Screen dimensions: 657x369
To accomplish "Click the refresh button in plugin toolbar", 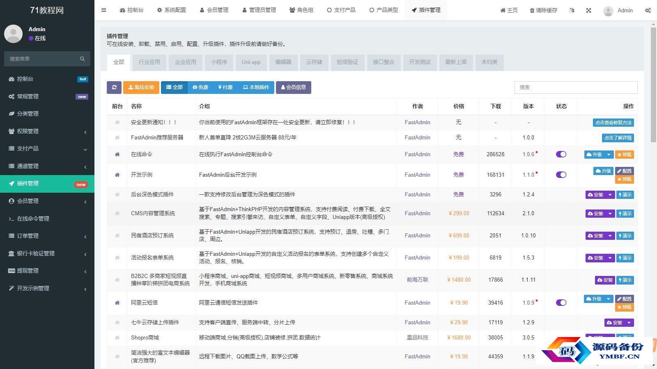I will [x=114, y=87].
